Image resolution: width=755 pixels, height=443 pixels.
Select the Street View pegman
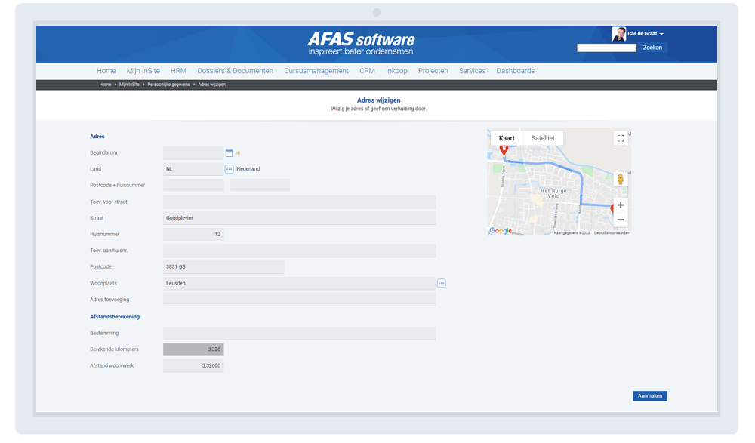tap(620, 179)
